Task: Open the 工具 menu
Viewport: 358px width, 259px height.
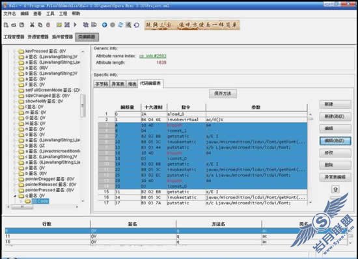Action: point(50,14)
